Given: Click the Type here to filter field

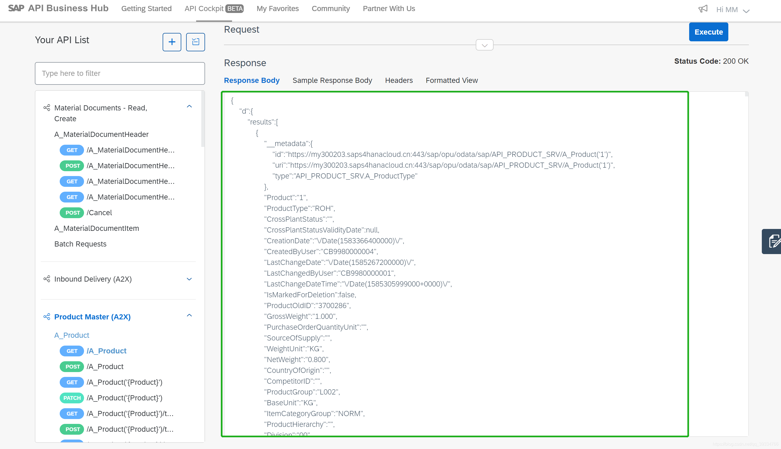Looking at the screenshot, I should pos(120,73).
